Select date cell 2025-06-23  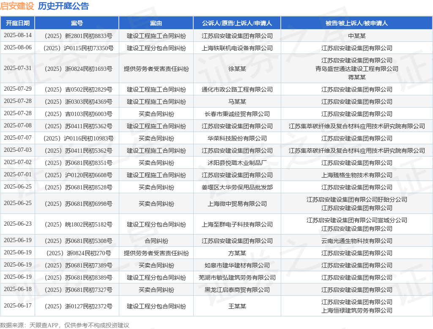click(x=18, y=224)
